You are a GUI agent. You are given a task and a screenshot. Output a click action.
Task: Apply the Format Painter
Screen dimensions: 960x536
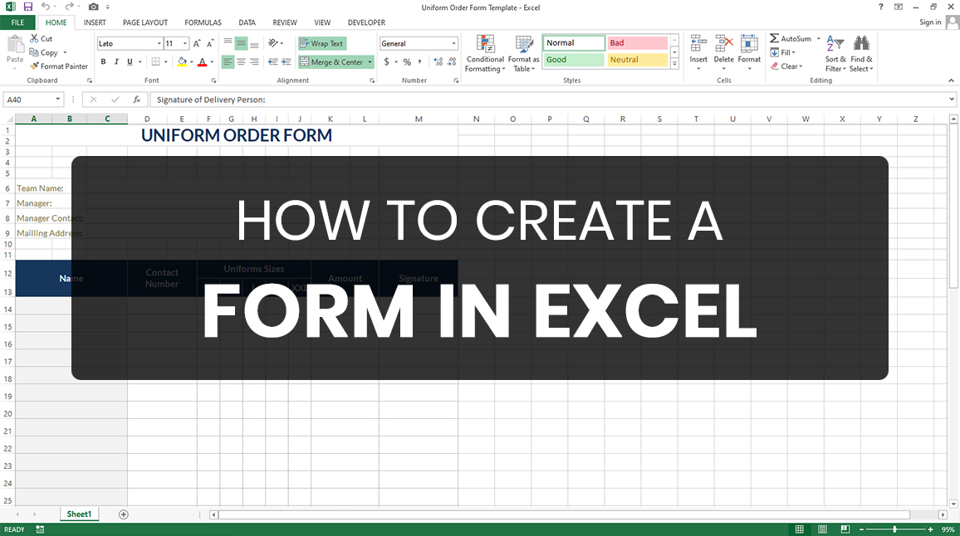point(58,66)
